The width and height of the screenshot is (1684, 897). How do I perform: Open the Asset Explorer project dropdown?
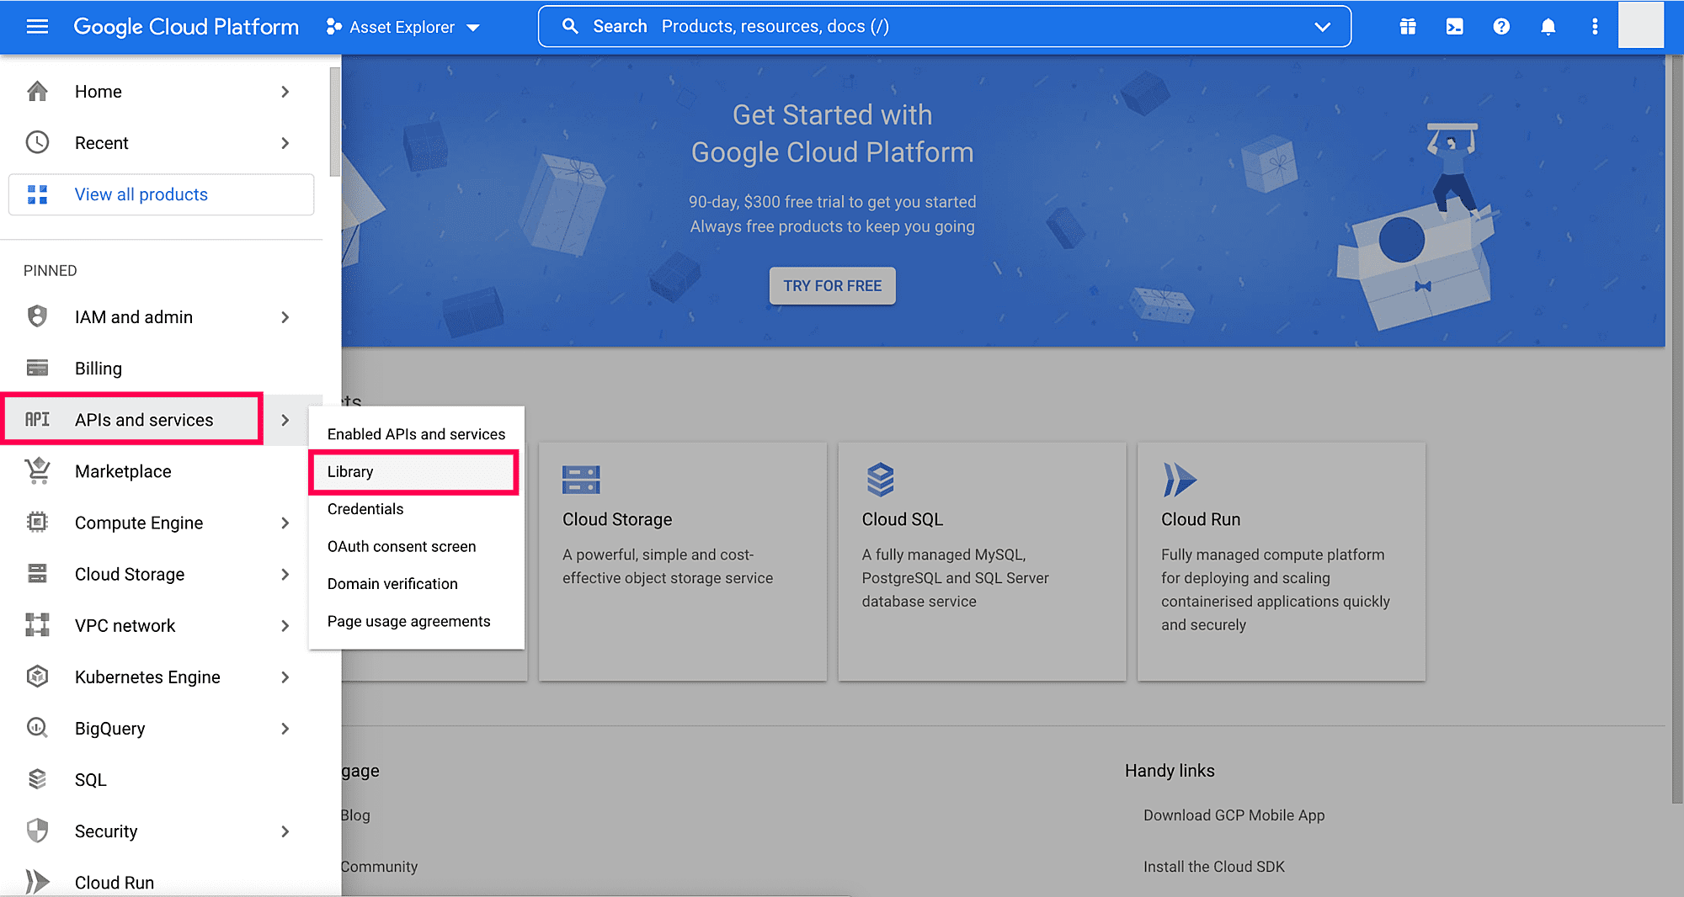tap(402, 27)
